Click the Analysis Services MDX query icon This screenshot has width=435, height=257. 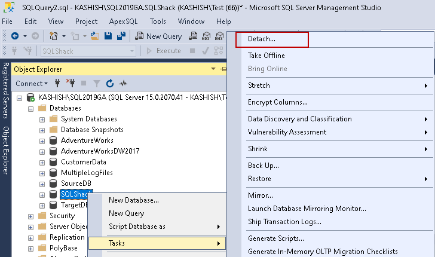206,36
